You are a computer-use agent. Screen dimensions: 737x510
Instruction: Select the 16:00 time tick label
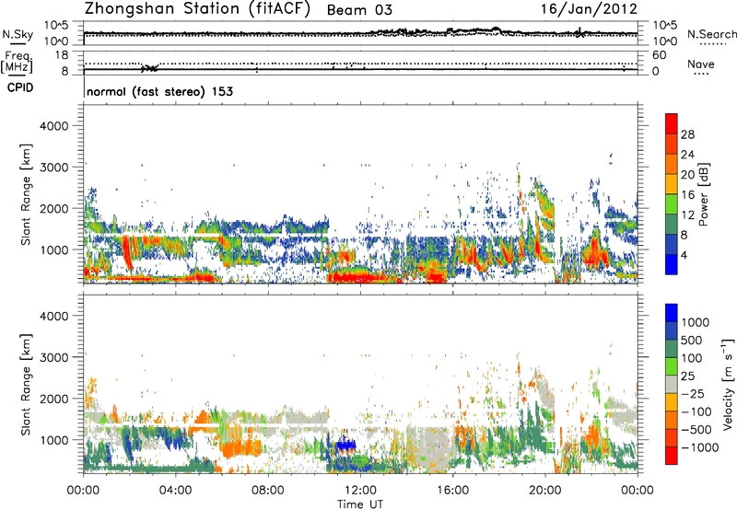[452, 491]
